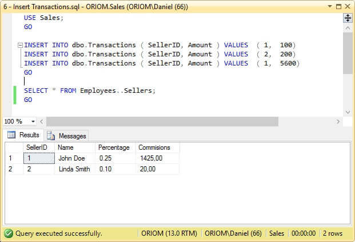
Task: Click the SellerID cell of Linda Smith
Action: pos(39,169)
